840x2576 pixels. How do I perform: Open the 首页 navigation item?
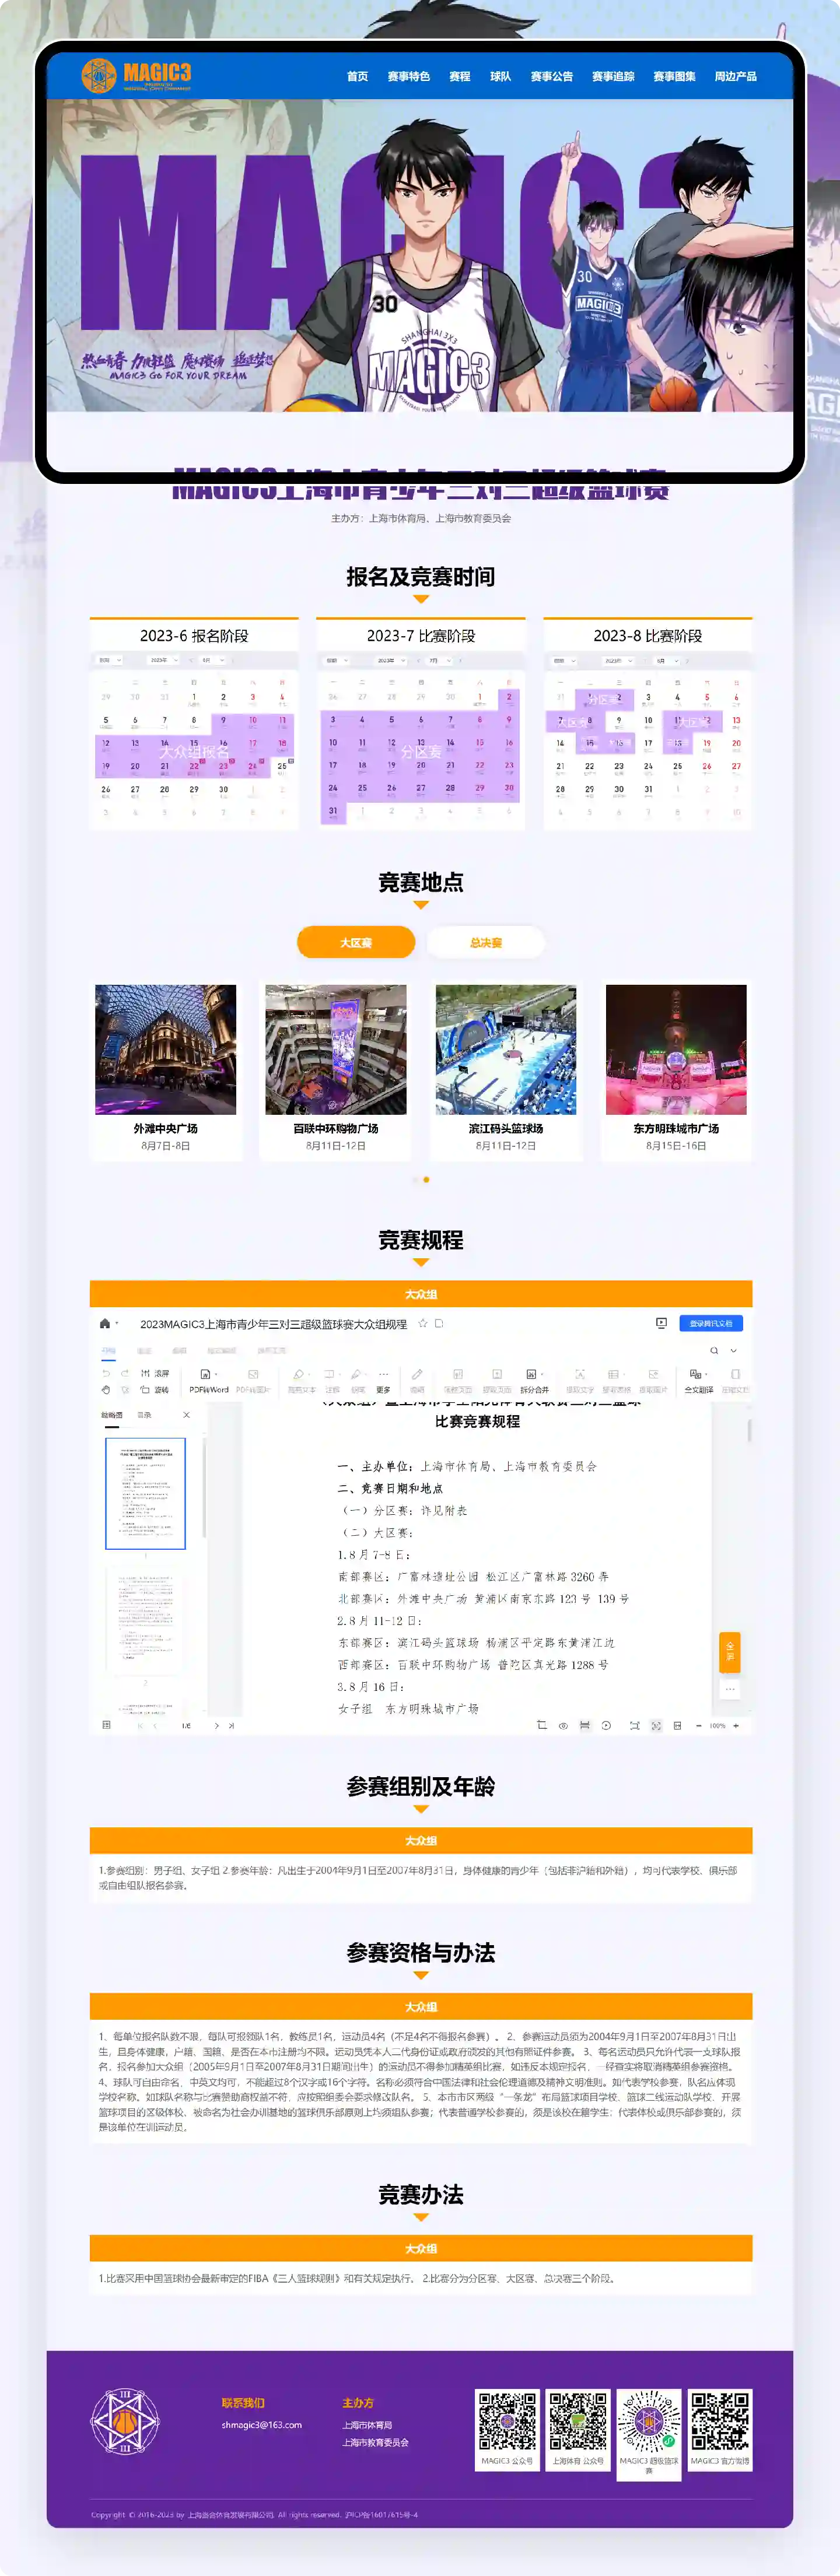coord(357,76)
